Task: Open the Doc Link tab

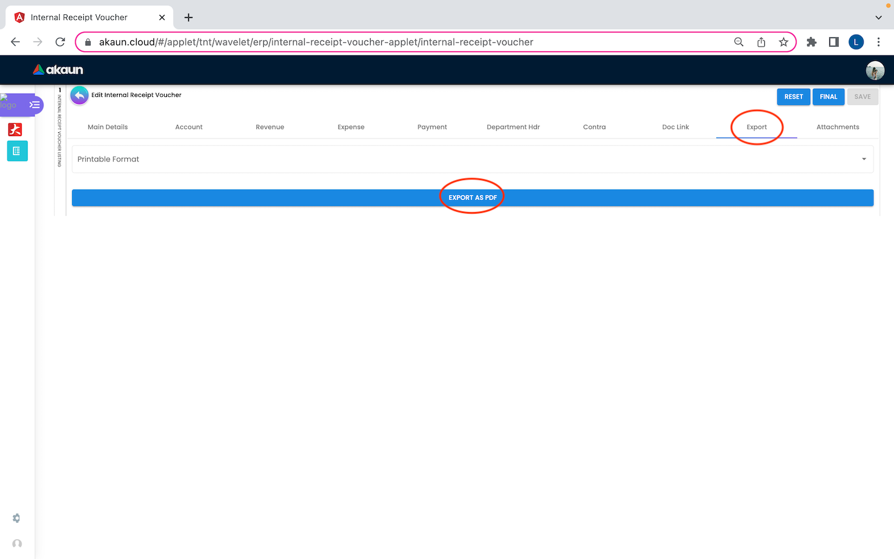Action: point(675,127)
